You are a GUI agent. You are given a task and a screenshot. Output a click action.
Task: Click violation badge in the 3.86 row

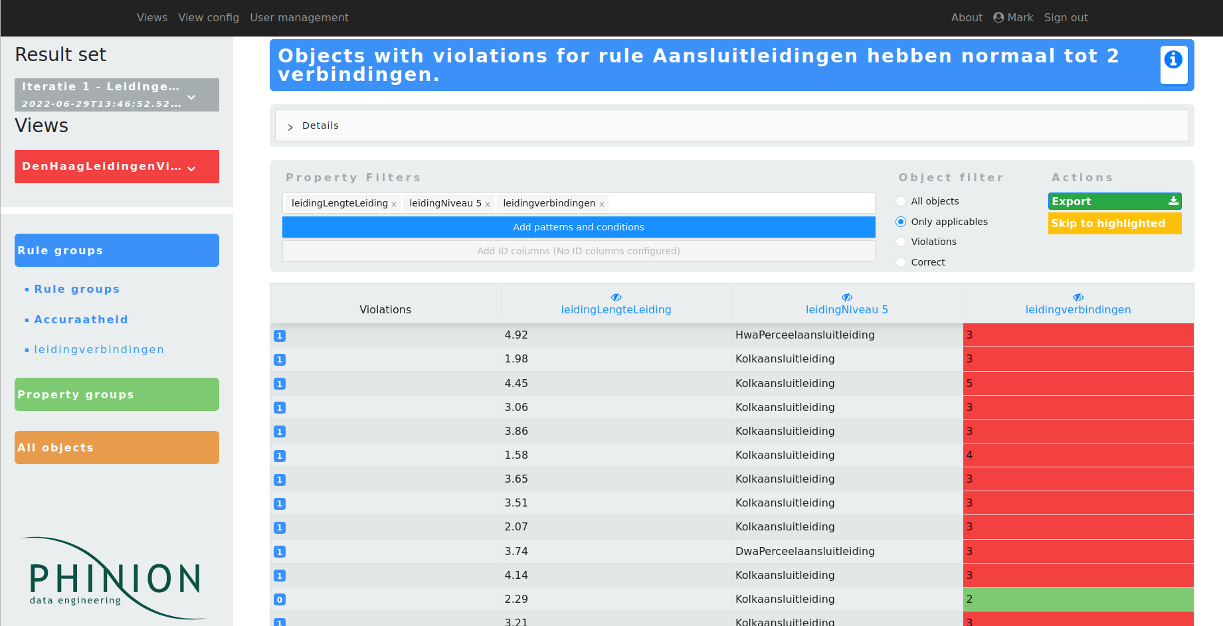[280, 431]
